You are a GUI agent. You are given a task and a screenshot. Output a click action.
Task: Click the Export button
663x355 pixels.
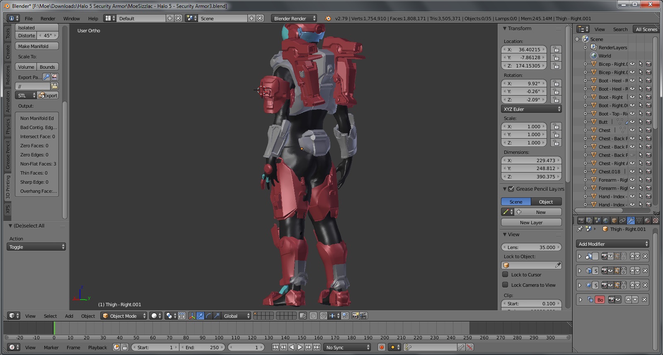coord(48,95)
